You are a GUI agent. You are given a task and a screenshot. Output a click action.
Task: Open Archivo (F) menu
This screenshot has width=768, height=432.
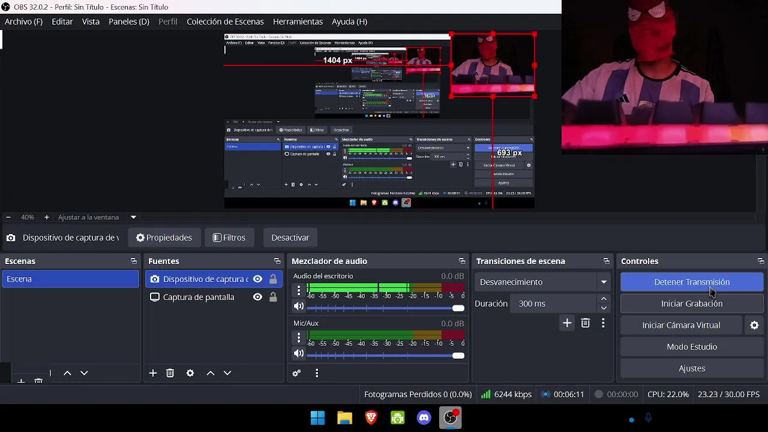(23, 22)
